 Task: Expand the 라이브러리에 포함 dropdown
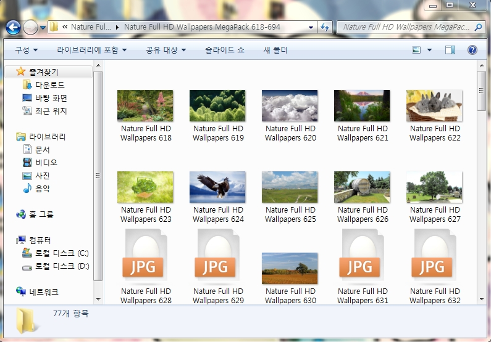click(91, 50)
